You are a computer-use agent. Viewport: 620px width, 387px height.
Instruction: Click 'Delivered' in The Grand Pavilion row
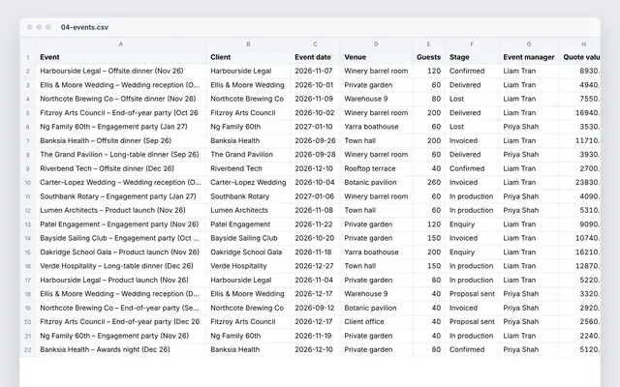[x=472, y=155]
